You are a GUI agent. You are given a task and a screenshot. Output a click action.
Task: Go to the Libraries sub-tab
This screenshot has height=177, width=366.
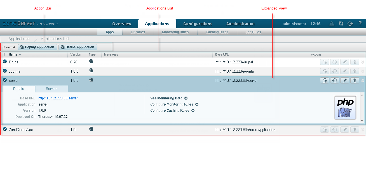pos(138,32)
